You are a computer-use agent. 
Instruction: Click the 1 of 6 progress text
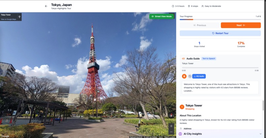pyautogui.click(x=258, y=17)
